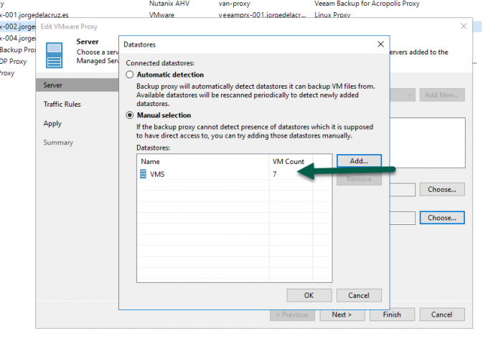
Task: Select the DP Proxy row in background
Action: click(x=14, y=62)
